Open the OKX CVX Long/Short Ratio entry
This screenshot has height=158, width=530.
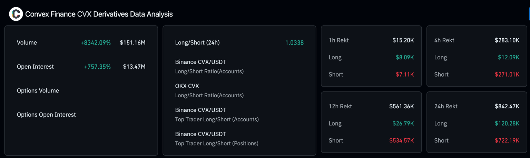pos(209,90)
